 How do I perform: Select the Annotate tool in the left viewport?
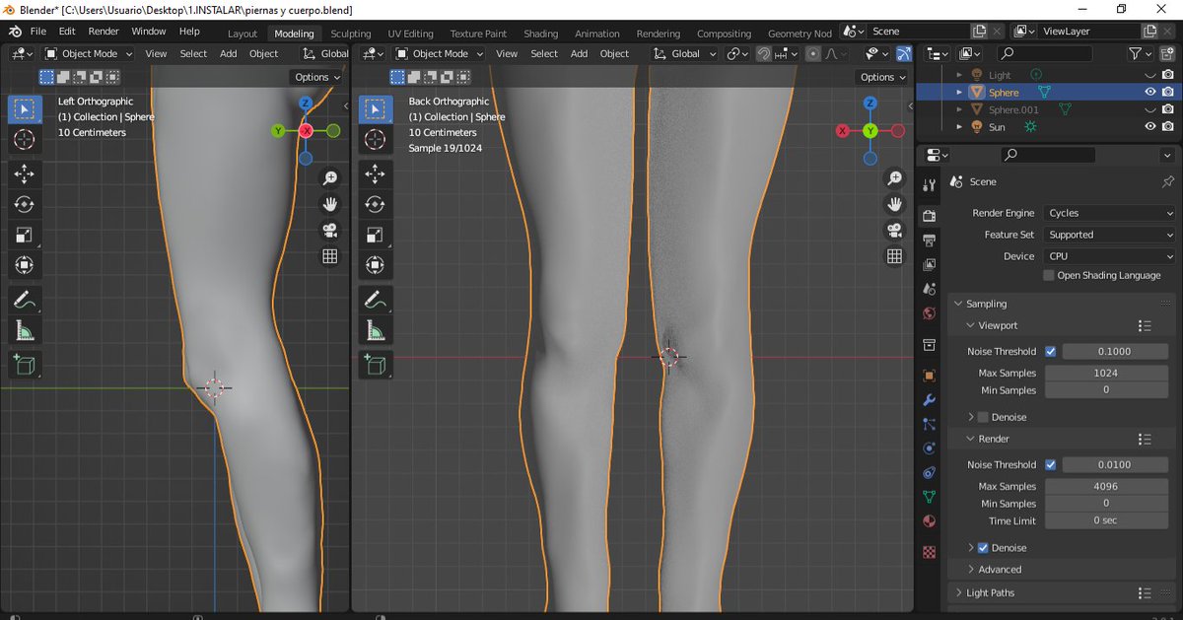tap(25, 299)
